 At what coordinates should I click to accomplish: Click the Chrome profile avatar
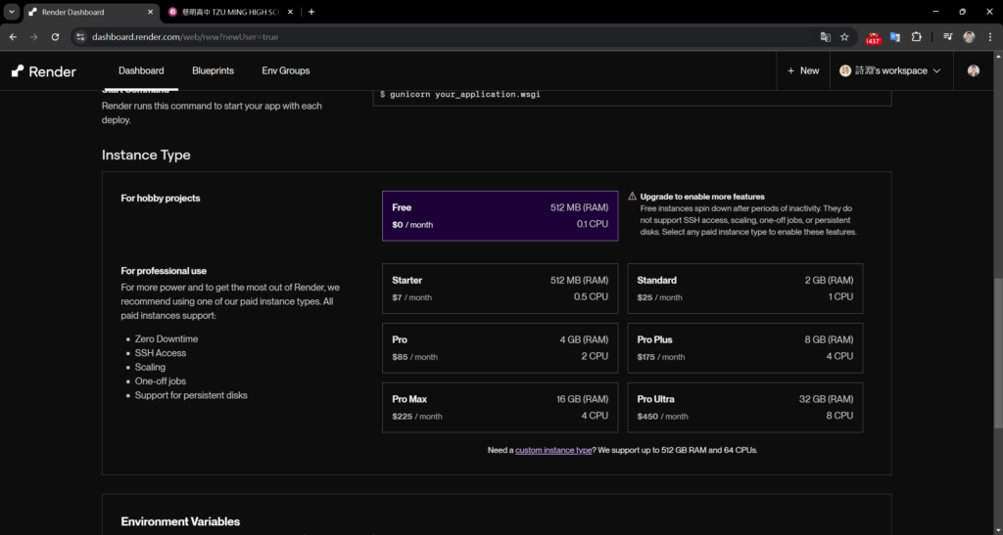point(969,37)
